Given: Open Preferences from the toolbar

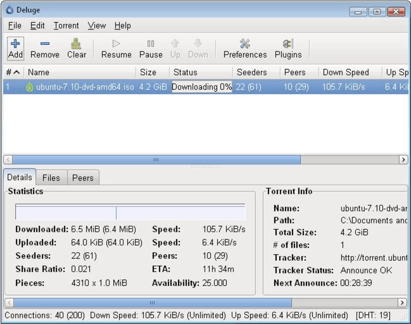Looking at the screenshot, I should [x=244, y=47].
